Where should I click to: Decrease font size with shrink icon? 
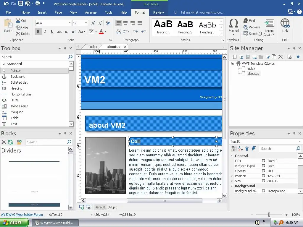pos(100,23)
